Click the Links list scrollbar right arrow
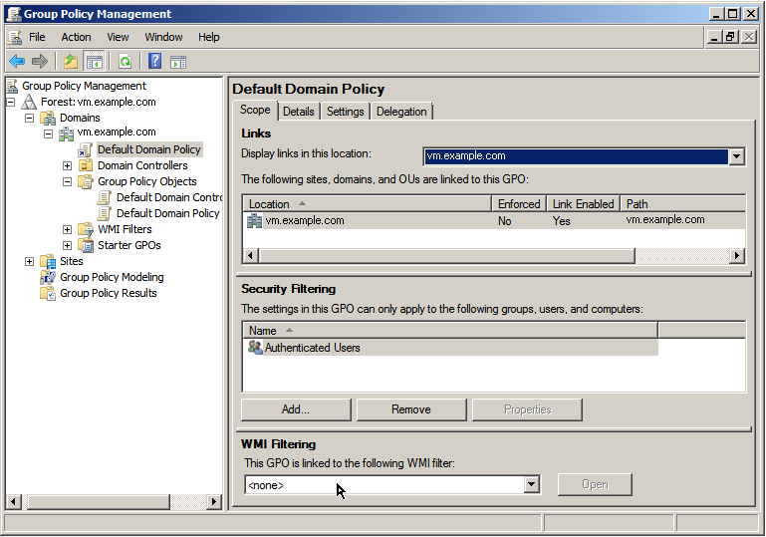766x537 pixels. (x=737, y=256)
